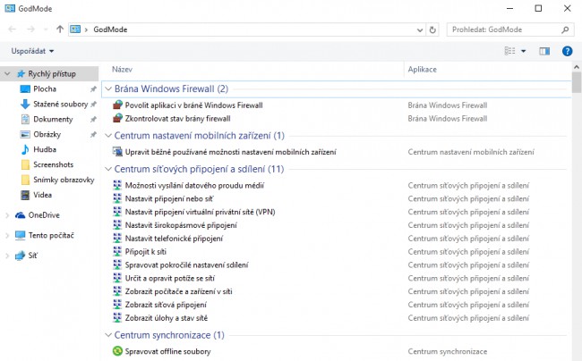Viewport: 582px width, 361px height.
Task: Collapse the Rychlý přístup tree node
Action: (7, 73)
